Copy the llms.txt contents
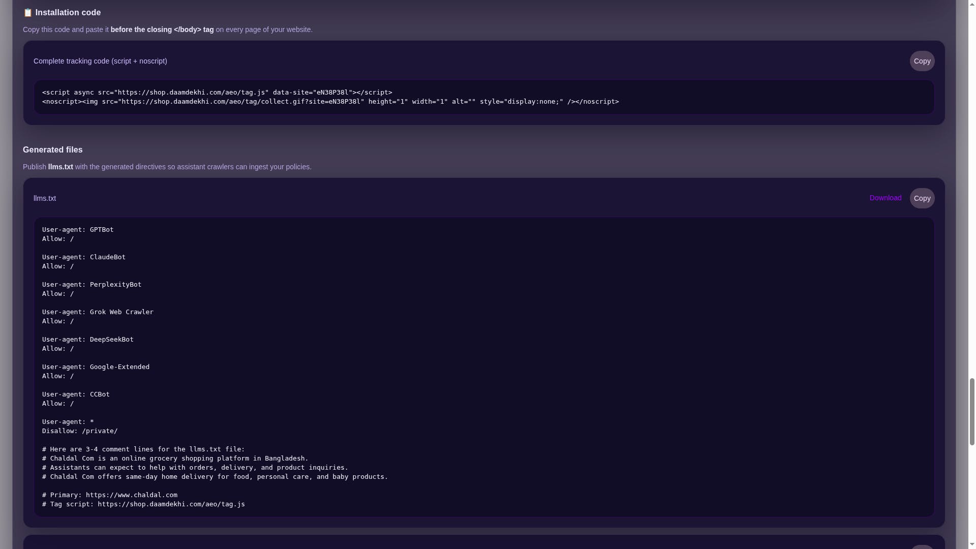Image resolution: width=976 pixels, height=549 pixels. pyautogui.click(x=922, y=198)
